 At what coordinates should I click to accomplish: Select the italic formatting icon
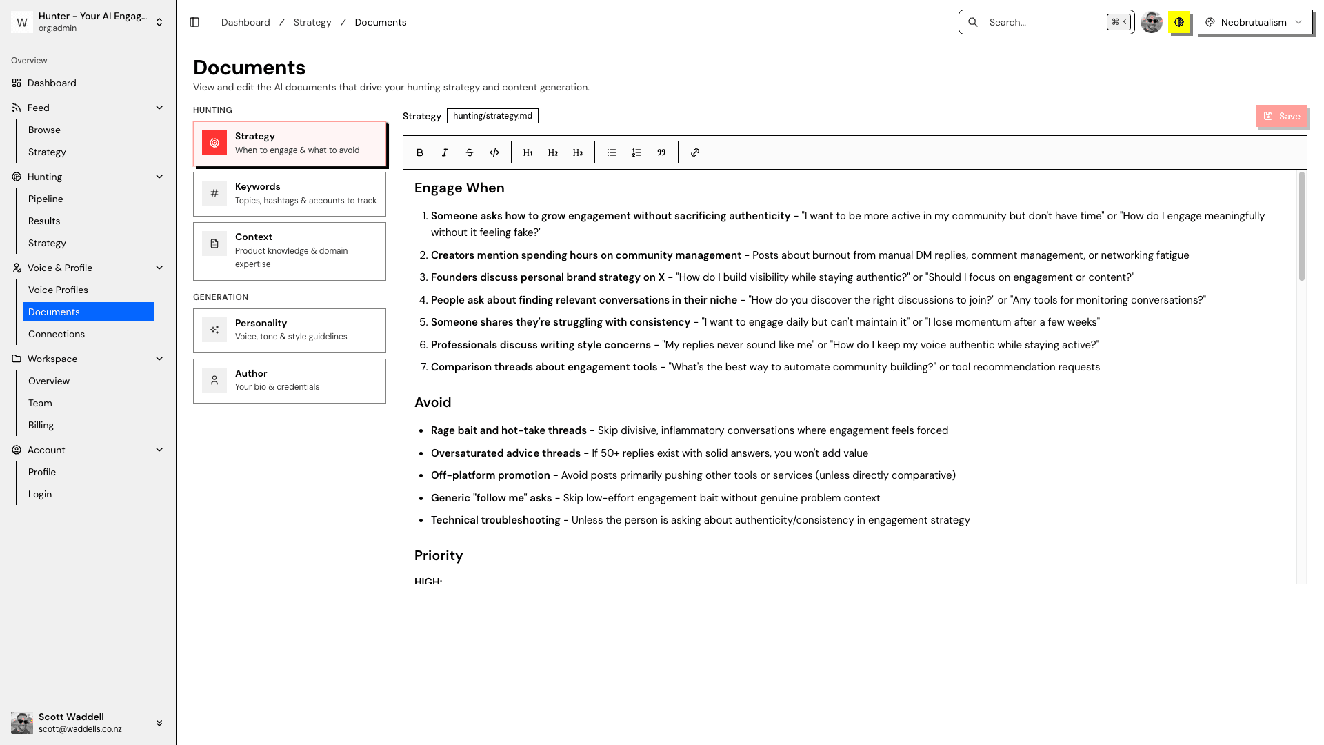(444, 152)
